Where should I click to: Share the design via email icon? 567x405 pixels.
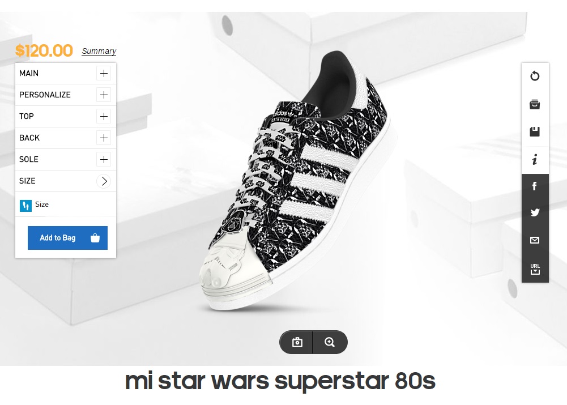click(535, 240)
